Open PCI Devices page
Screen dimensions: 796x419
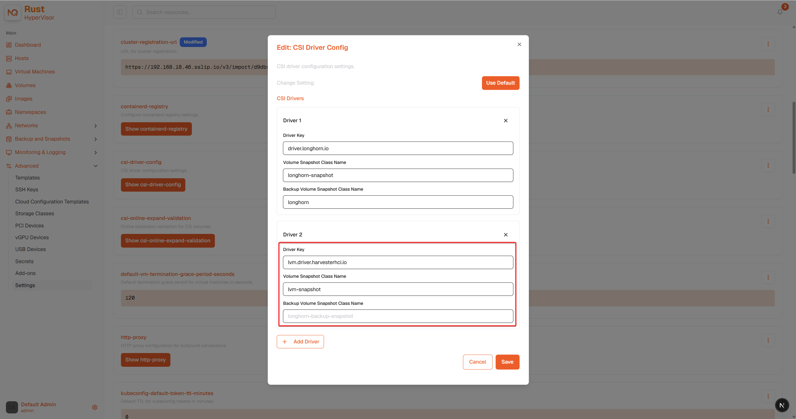click(x=30, y=226)
